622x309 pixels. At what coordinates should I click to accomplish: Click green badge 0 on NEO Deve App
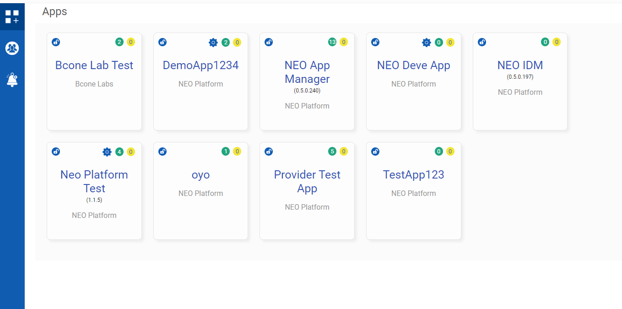pos(439,43)
